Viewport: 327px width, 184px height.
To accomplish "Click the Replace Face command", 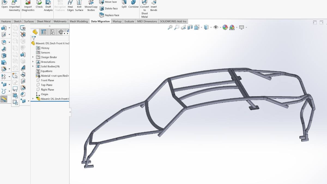I will [x=109, y=15].
